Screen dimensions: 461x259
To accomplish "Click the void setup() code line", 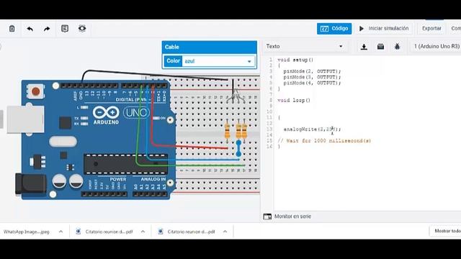I will (x=295, y=60).
